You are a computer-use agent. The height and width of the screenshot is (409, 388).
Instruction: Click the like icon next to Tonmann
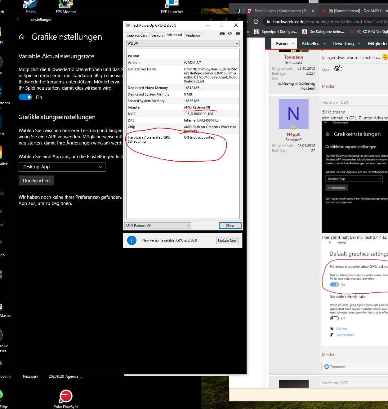coord(326,367)
